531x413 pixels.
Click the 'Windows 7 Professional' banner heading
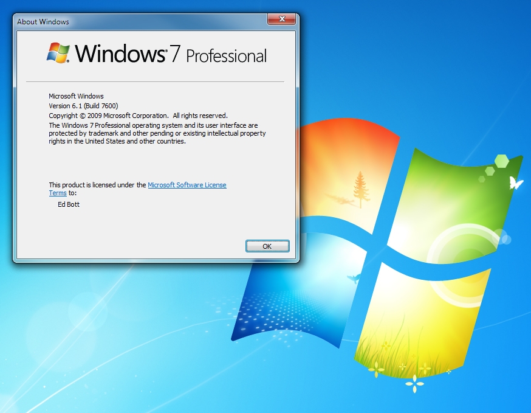tap(171, 54)
